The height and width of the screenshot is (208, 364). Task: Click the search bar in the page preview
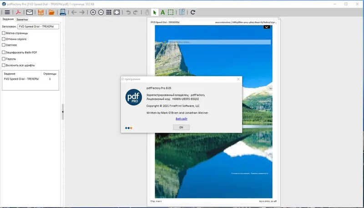pos(219,42)
